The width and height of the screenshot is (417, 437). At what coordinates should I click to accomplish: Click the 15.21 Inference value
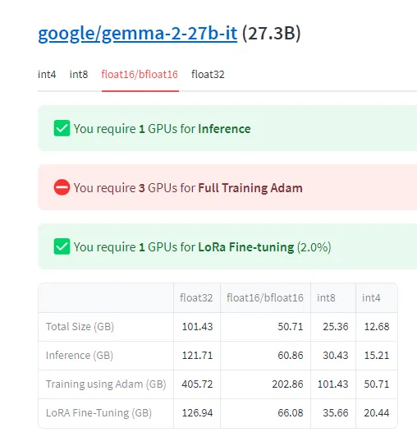click(x=377, y=356)
